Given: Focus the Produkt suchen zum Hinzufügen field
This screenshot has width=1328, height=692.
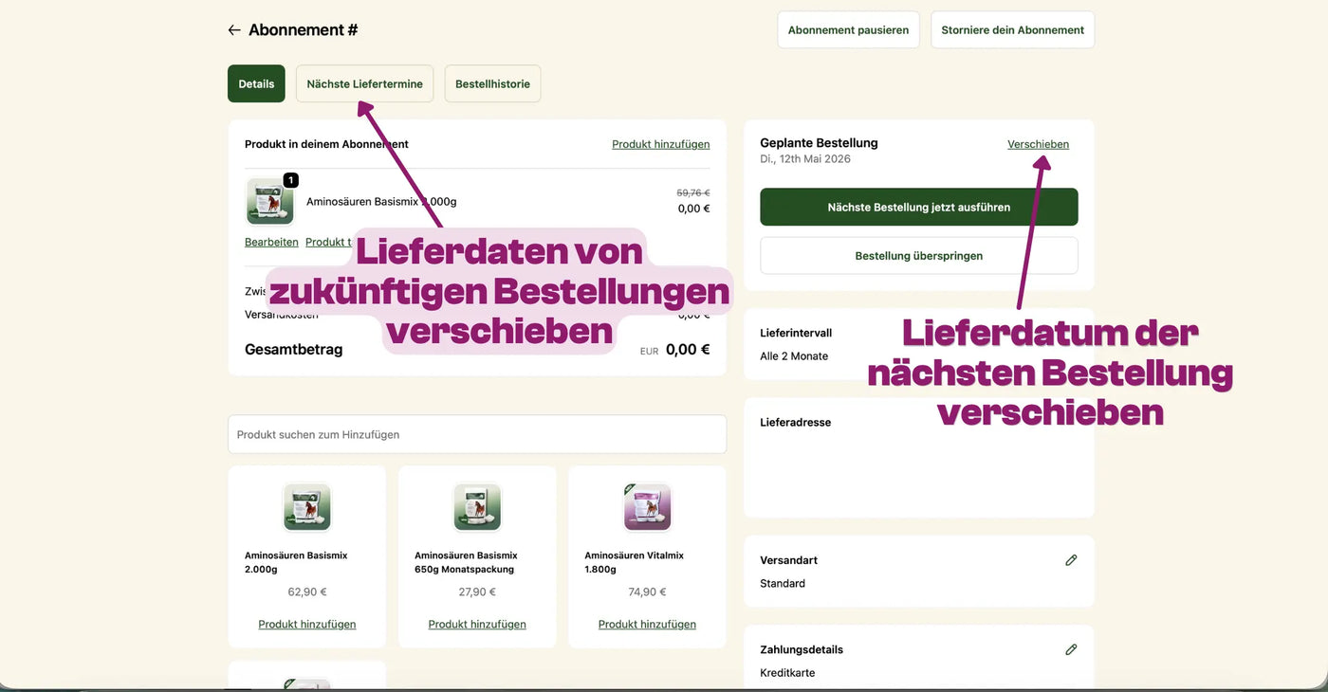Looking at the screenshot, I should (477, 434).
